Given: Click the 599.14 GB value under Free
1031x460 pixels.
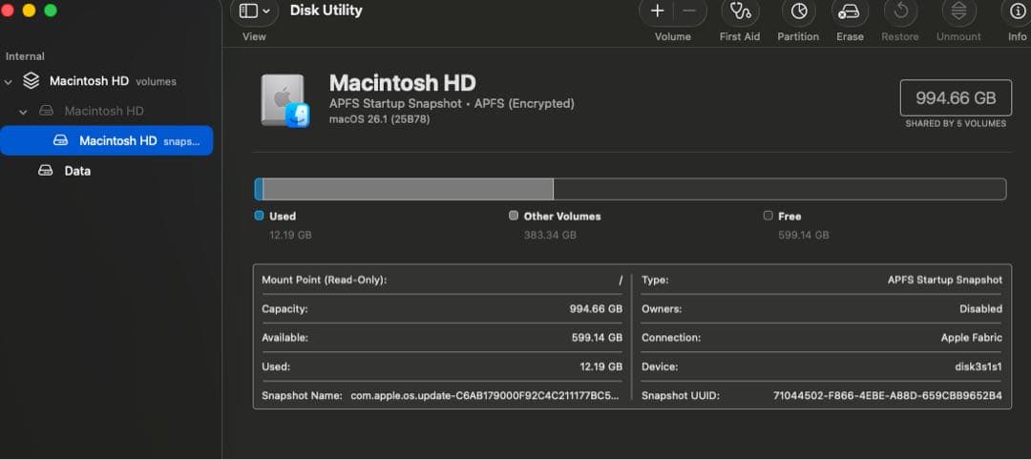Looking at the screenshot, I should [x=804, y=235].
